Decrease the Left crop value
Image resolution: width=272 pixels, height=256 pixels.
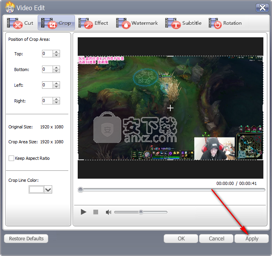57,87
